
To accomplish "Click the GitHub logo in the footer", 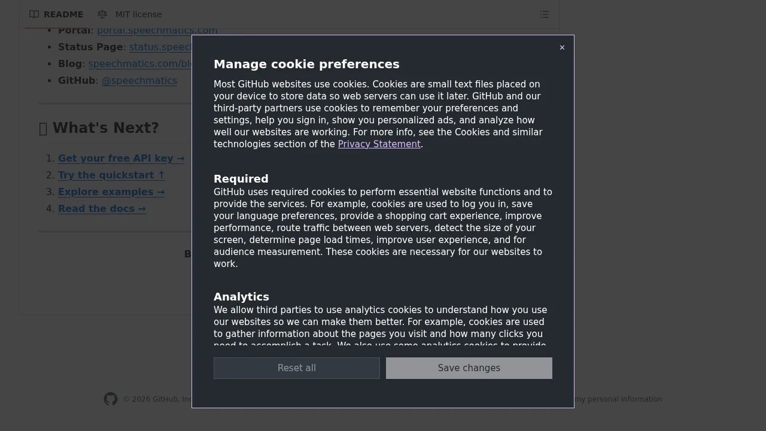I will [x=110, y=399].
